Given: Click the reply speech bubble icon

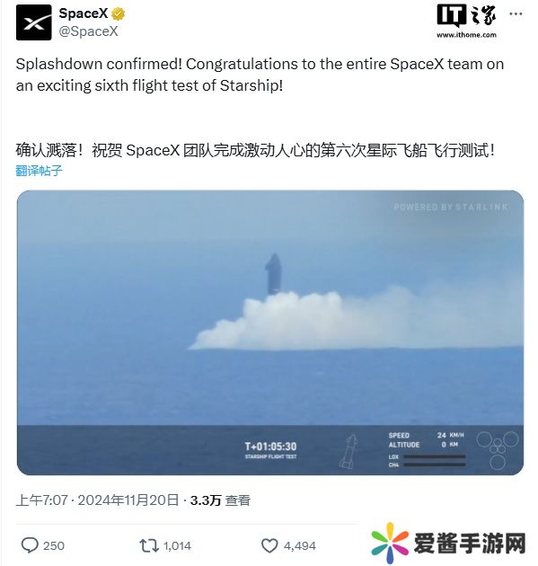Looking at the screenshot, I should coord(30,545).
